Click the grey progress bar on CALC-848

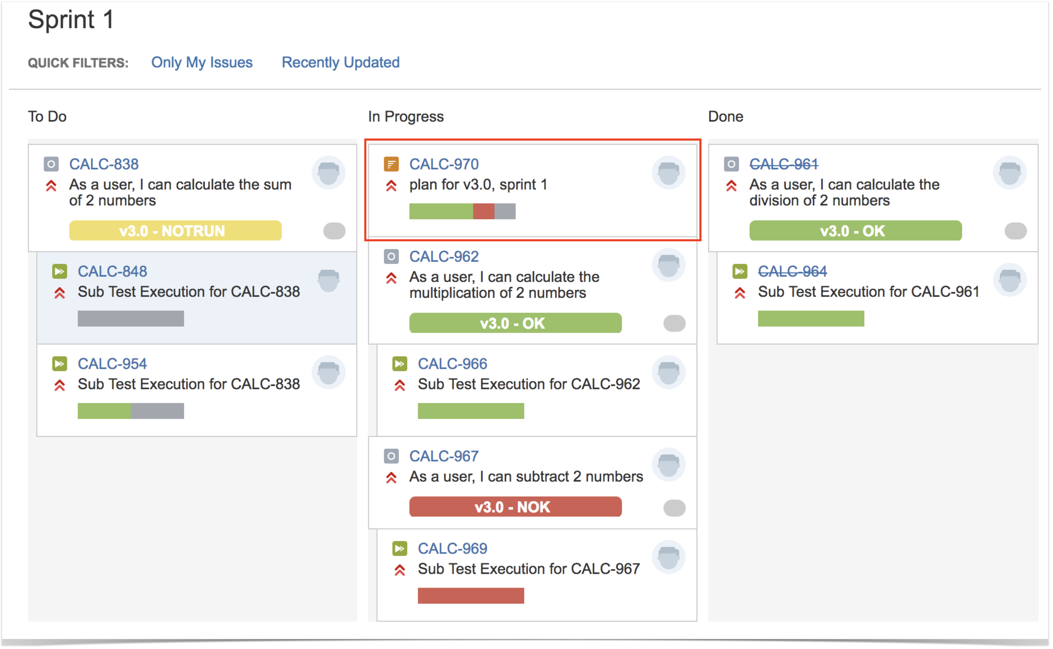coord(131,318)
